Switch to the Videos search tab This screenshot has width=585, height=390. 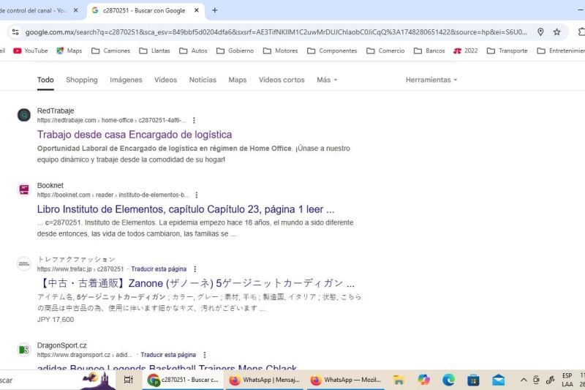(166, 80)
